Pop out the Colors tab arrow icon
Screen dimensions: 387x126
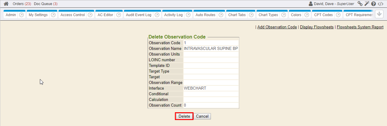(x=307, y=15)
